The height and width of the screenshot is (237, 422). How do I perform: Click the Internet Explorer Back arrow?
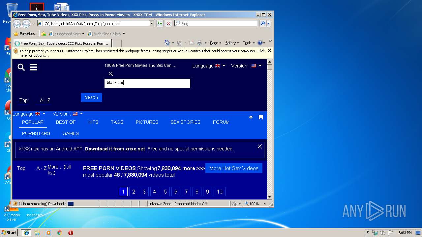[17, 23]
